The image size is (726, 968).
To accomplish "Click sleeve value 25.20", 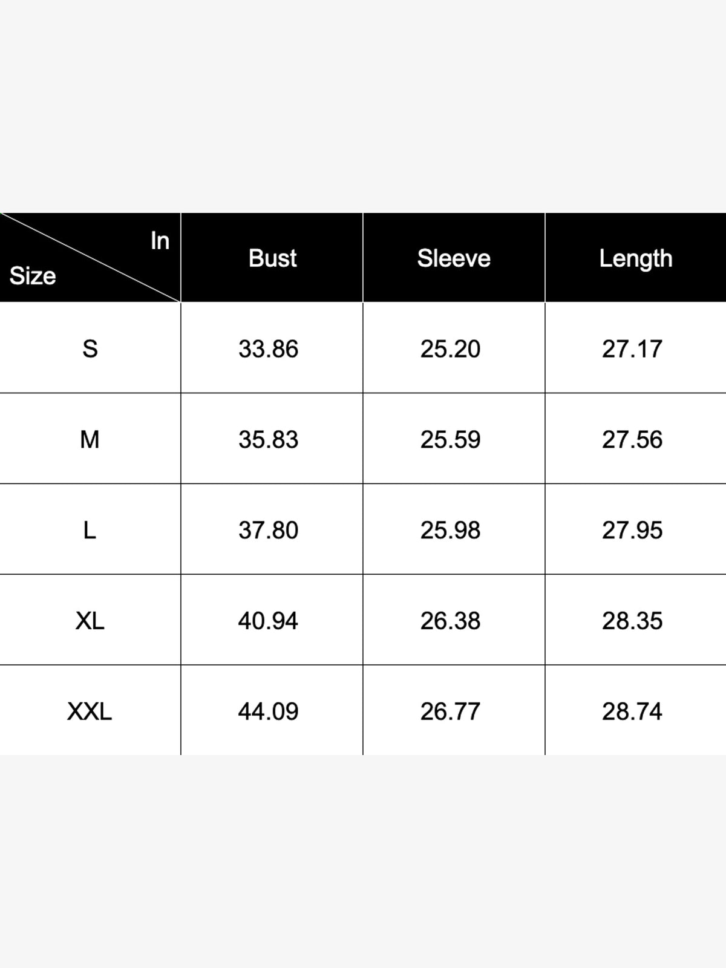I will tap(450, 349).
